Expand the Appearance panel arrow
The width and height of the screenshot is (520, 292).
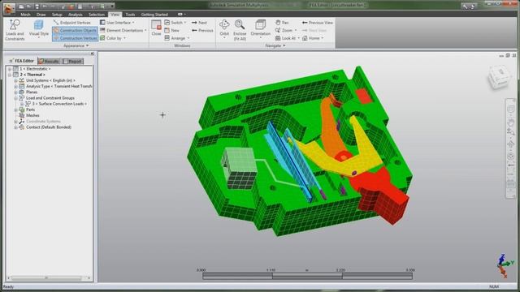tap(87, 45)
